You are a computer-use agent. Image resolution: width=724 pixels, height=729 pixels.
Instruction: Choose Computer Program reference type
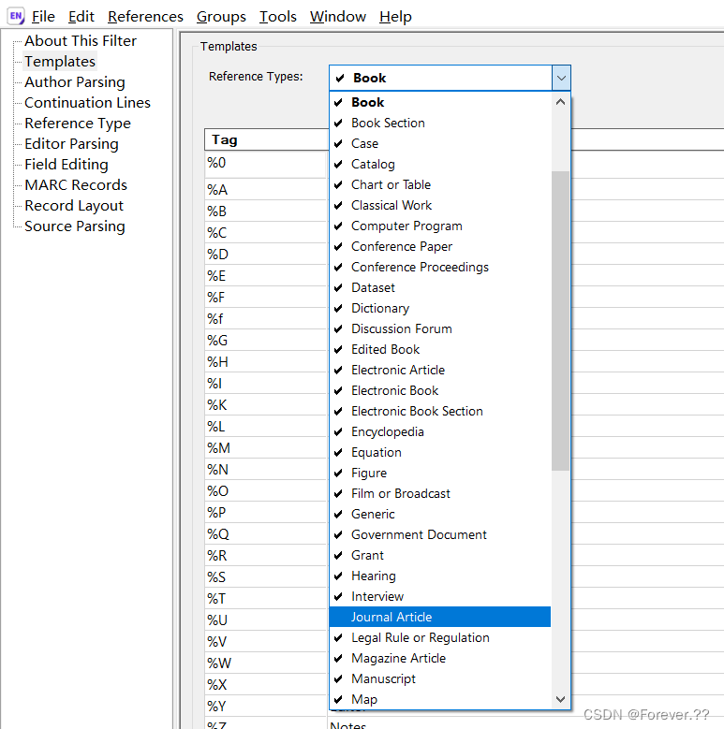click(439, 226)
